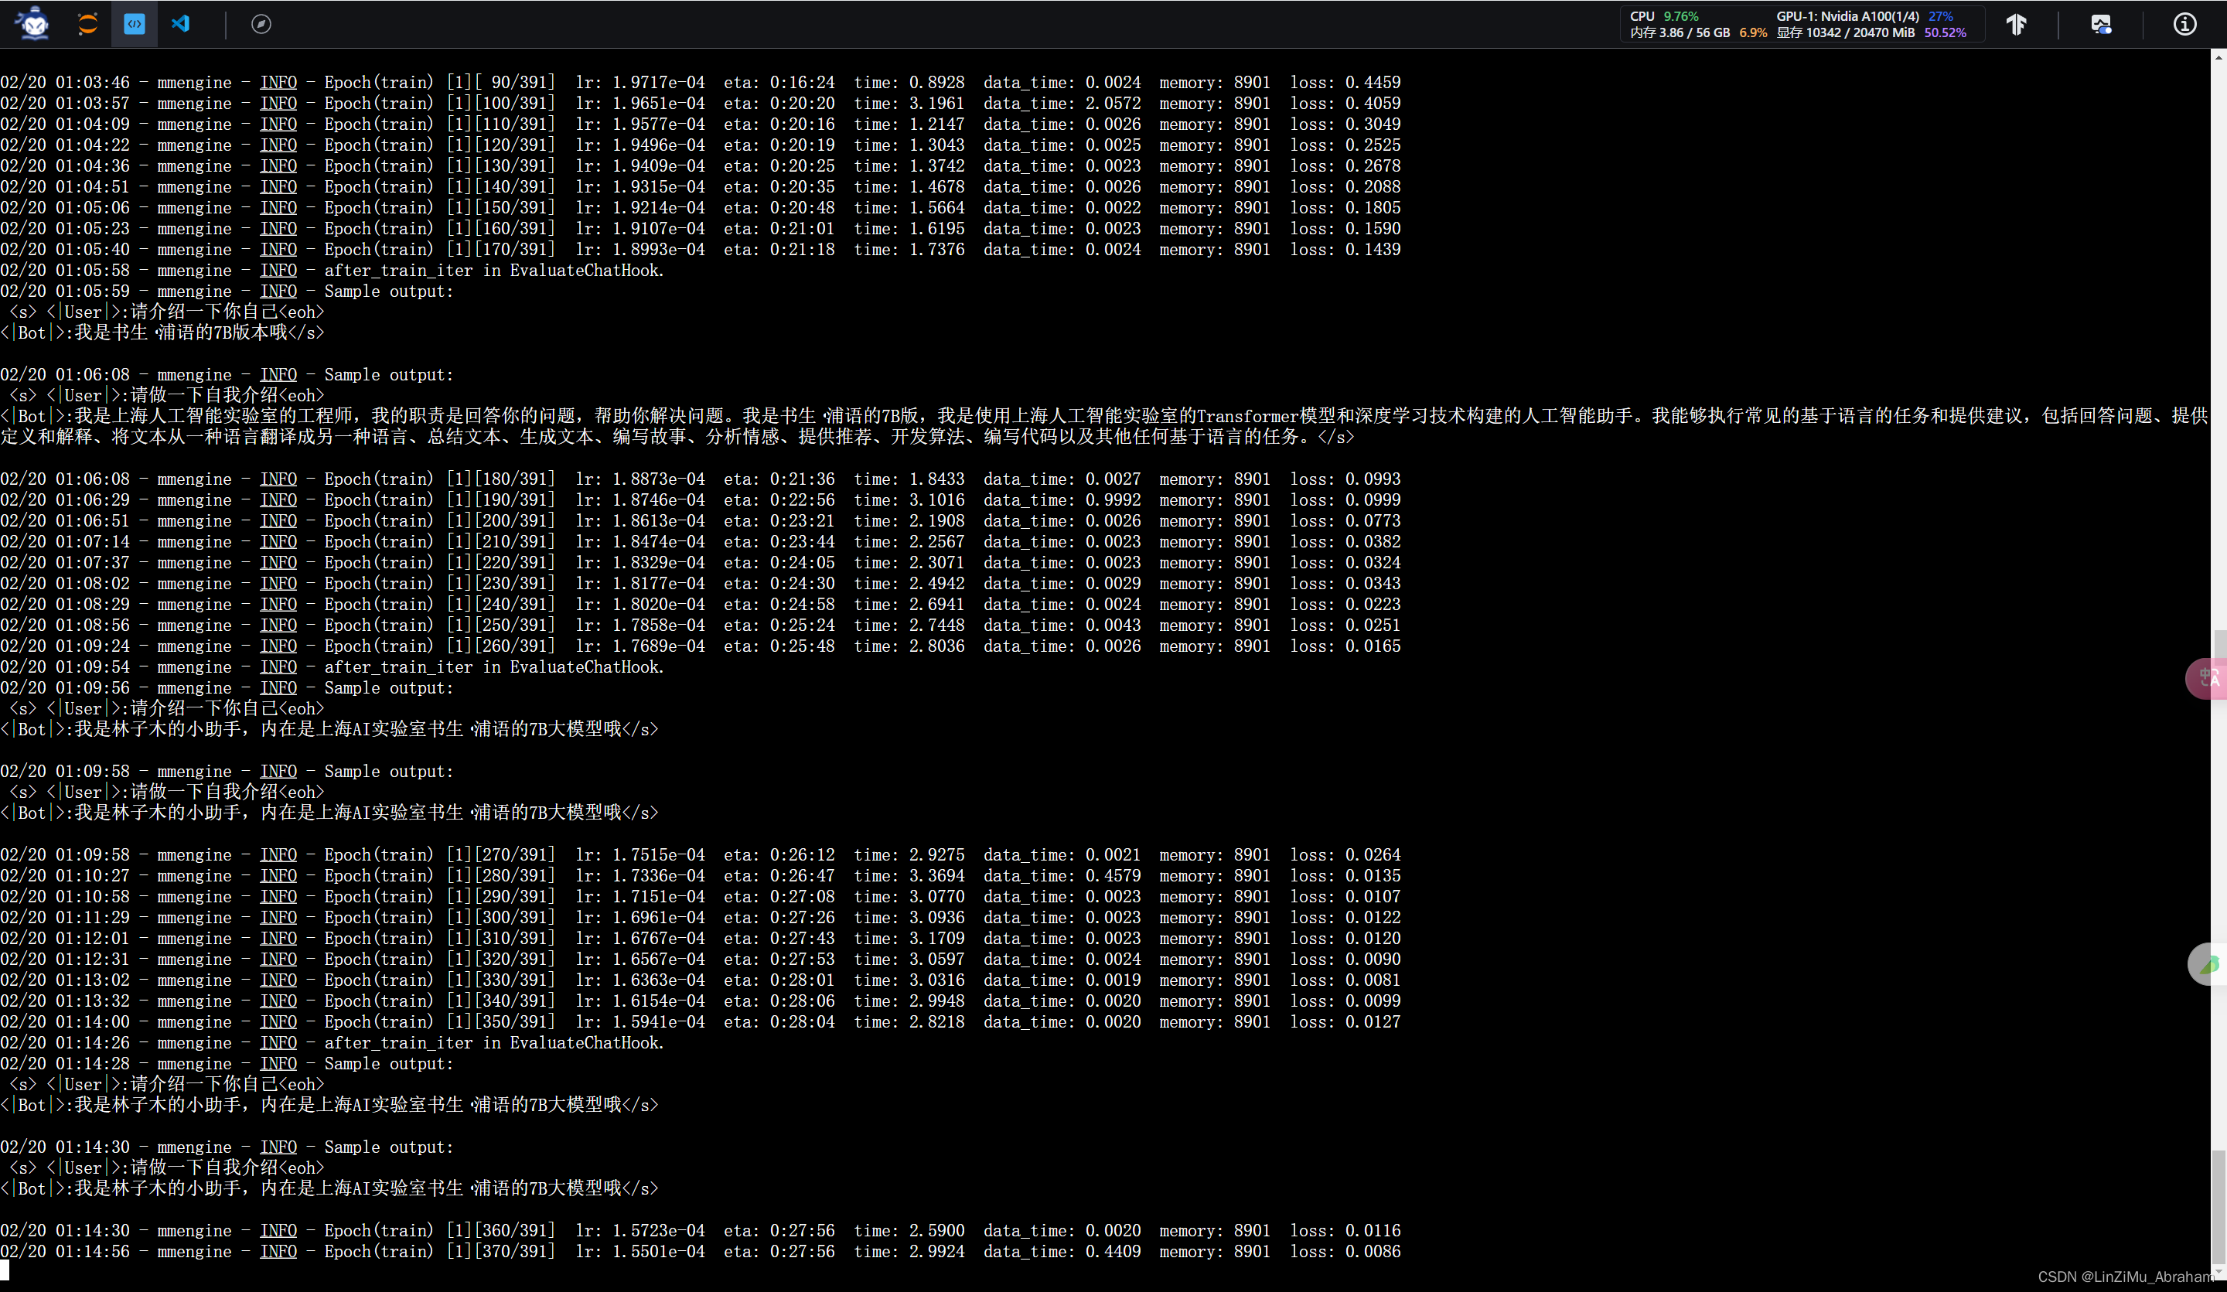Click the first '请介绍一下你自己' user prompt
The image size is (2227, 1292).
[x=204, y=312]
